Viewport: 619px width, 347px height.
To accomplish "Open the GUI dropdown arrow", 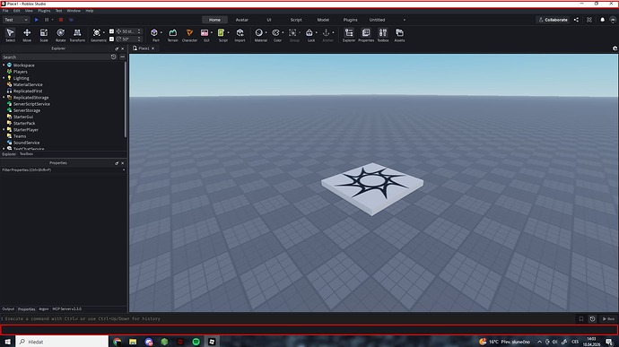I will (x=212, y=33).
